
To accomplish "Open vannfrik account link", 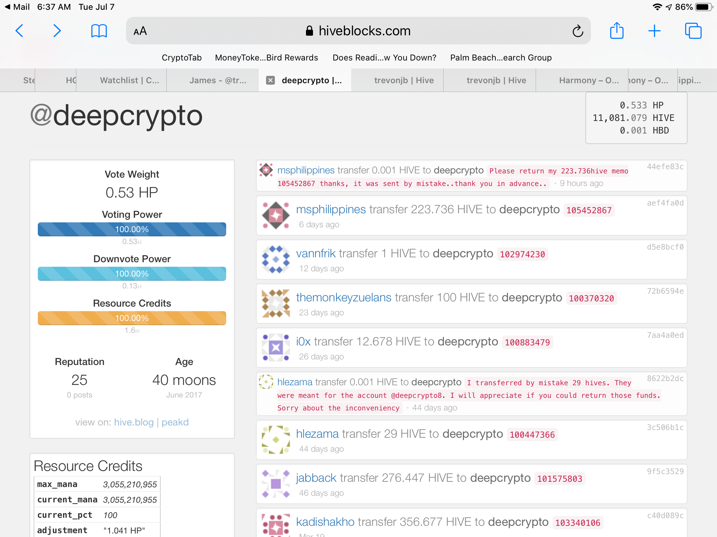I will (316, 253).
